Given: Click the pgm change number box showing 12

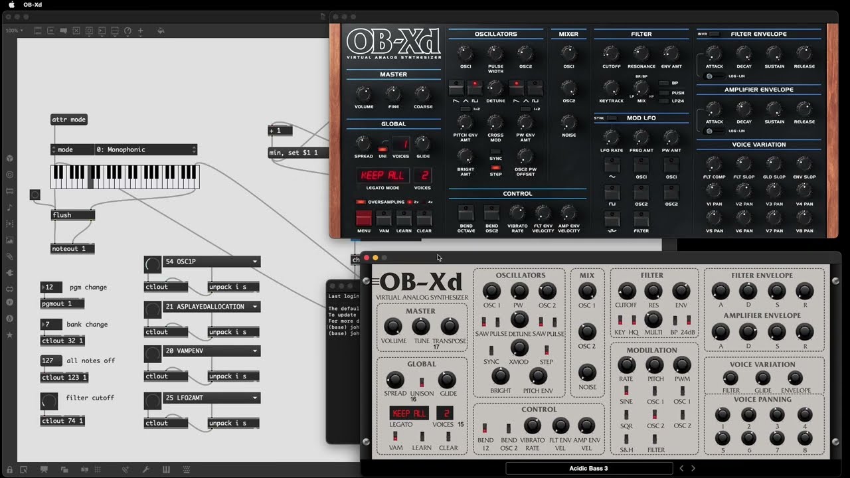Looking at the screenshot, I should (52, 287).
